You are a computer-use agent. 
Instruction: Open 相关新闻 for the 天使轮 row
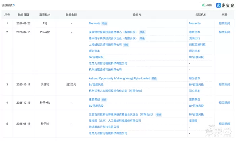point(224,84)
